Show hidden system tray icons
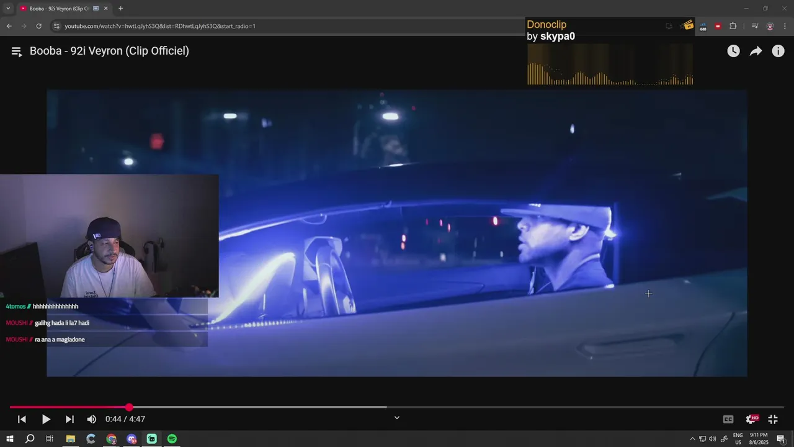This screenshot has height=447, width=794. [692, 439]
